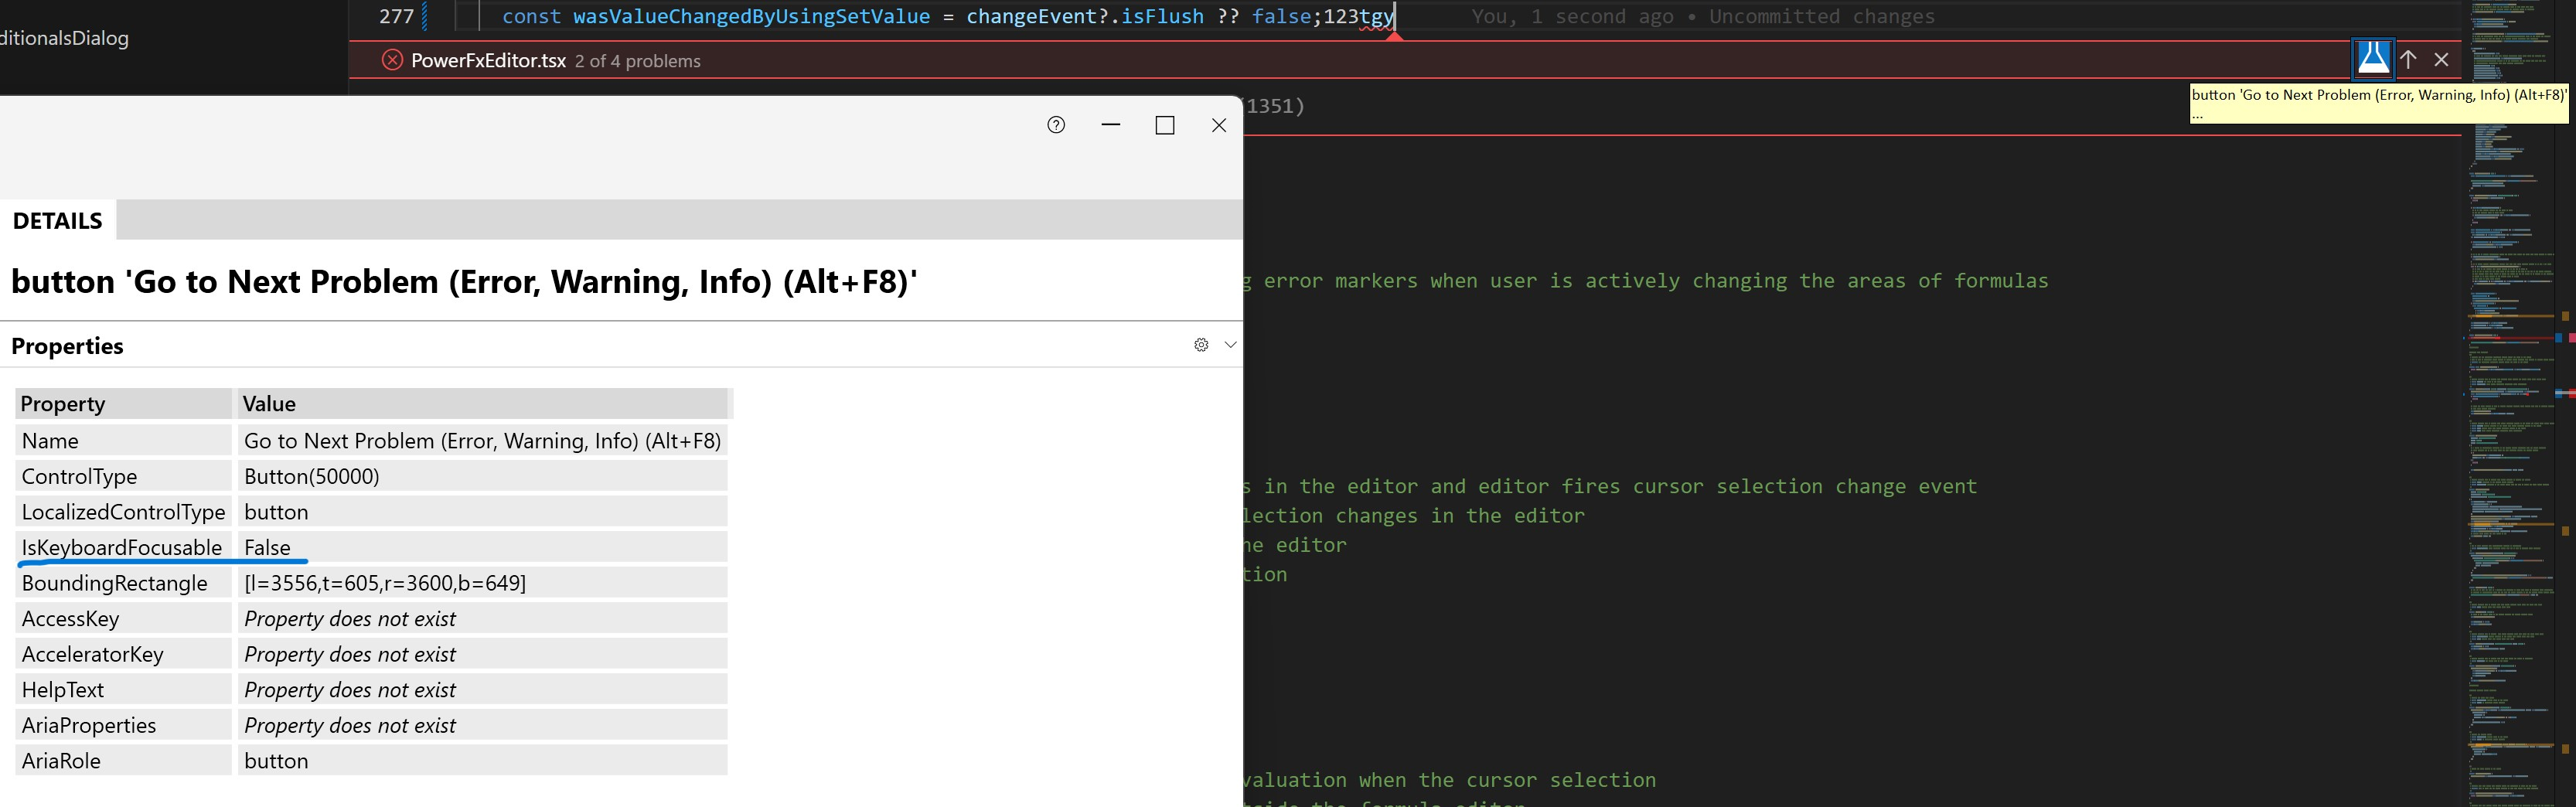Dismiss the problems peek view with its X
This screenshot has height=807, width=2576.
coord(2441,60)
